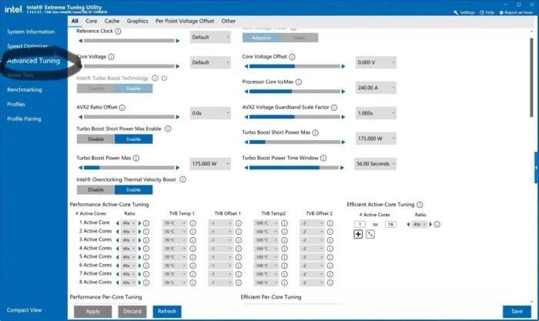This screenshot has width=539, height=321.
Task: Disable Turbo Boost Short Power Max Enable
Action: [95, 139]
